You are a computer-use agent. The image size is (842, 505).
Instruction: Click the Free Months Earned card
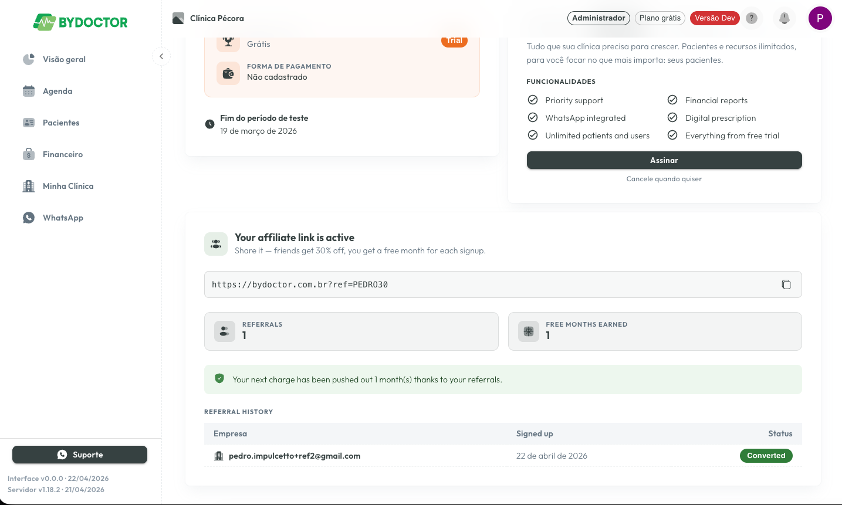(655, 331)
